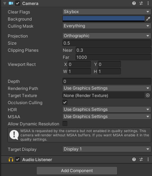152x176 pixels.
Task: Open the Culling Mask Everything dropdown
Action: (x=107, y=26)
